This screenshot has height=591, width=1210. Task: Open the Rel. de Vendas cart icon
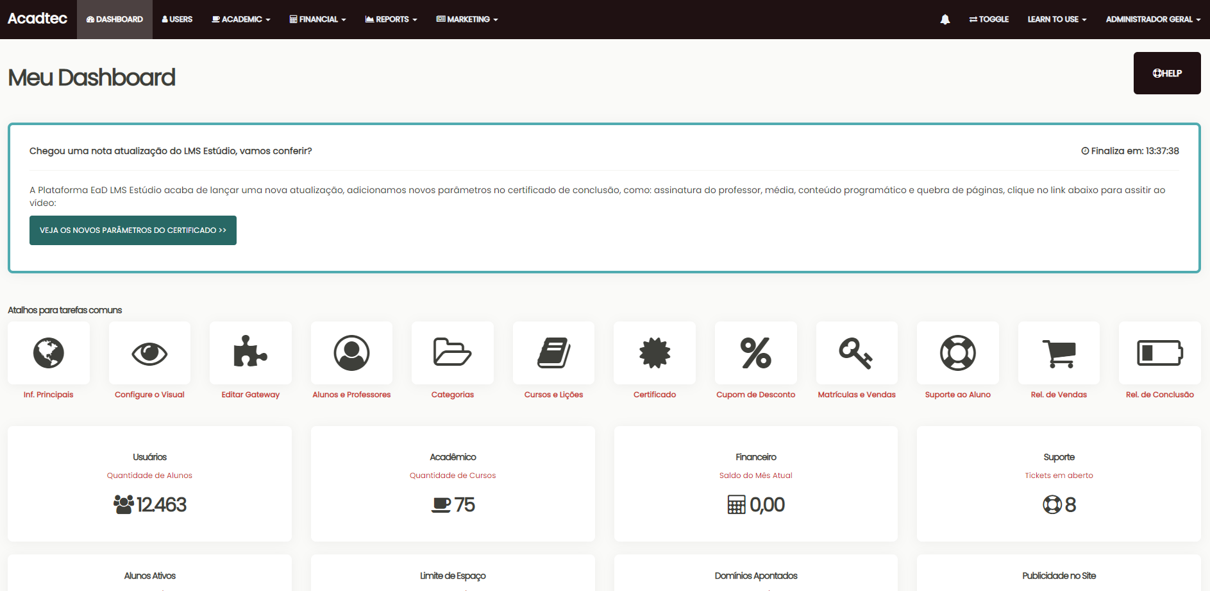click(x=1058, y=353)
